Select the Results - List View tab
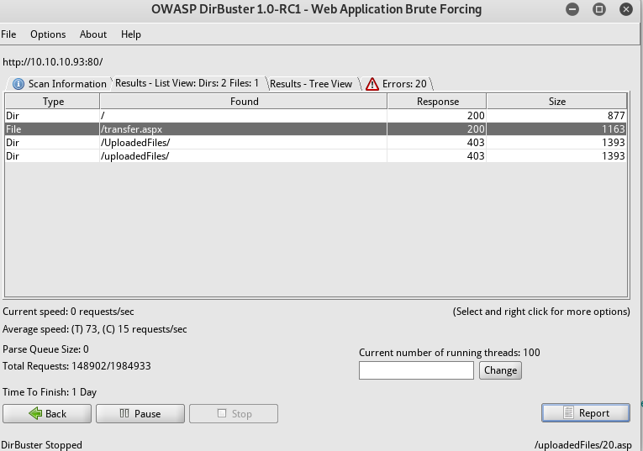 pos(187,83)
